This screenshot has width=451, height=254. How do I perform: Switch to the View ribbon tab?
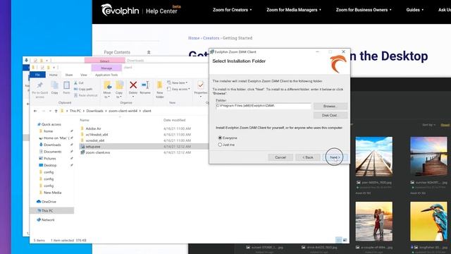tap(84, 75)
